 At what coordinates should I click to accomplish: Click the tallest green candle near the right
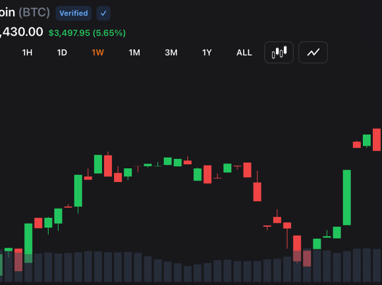(x=347, y=197)
